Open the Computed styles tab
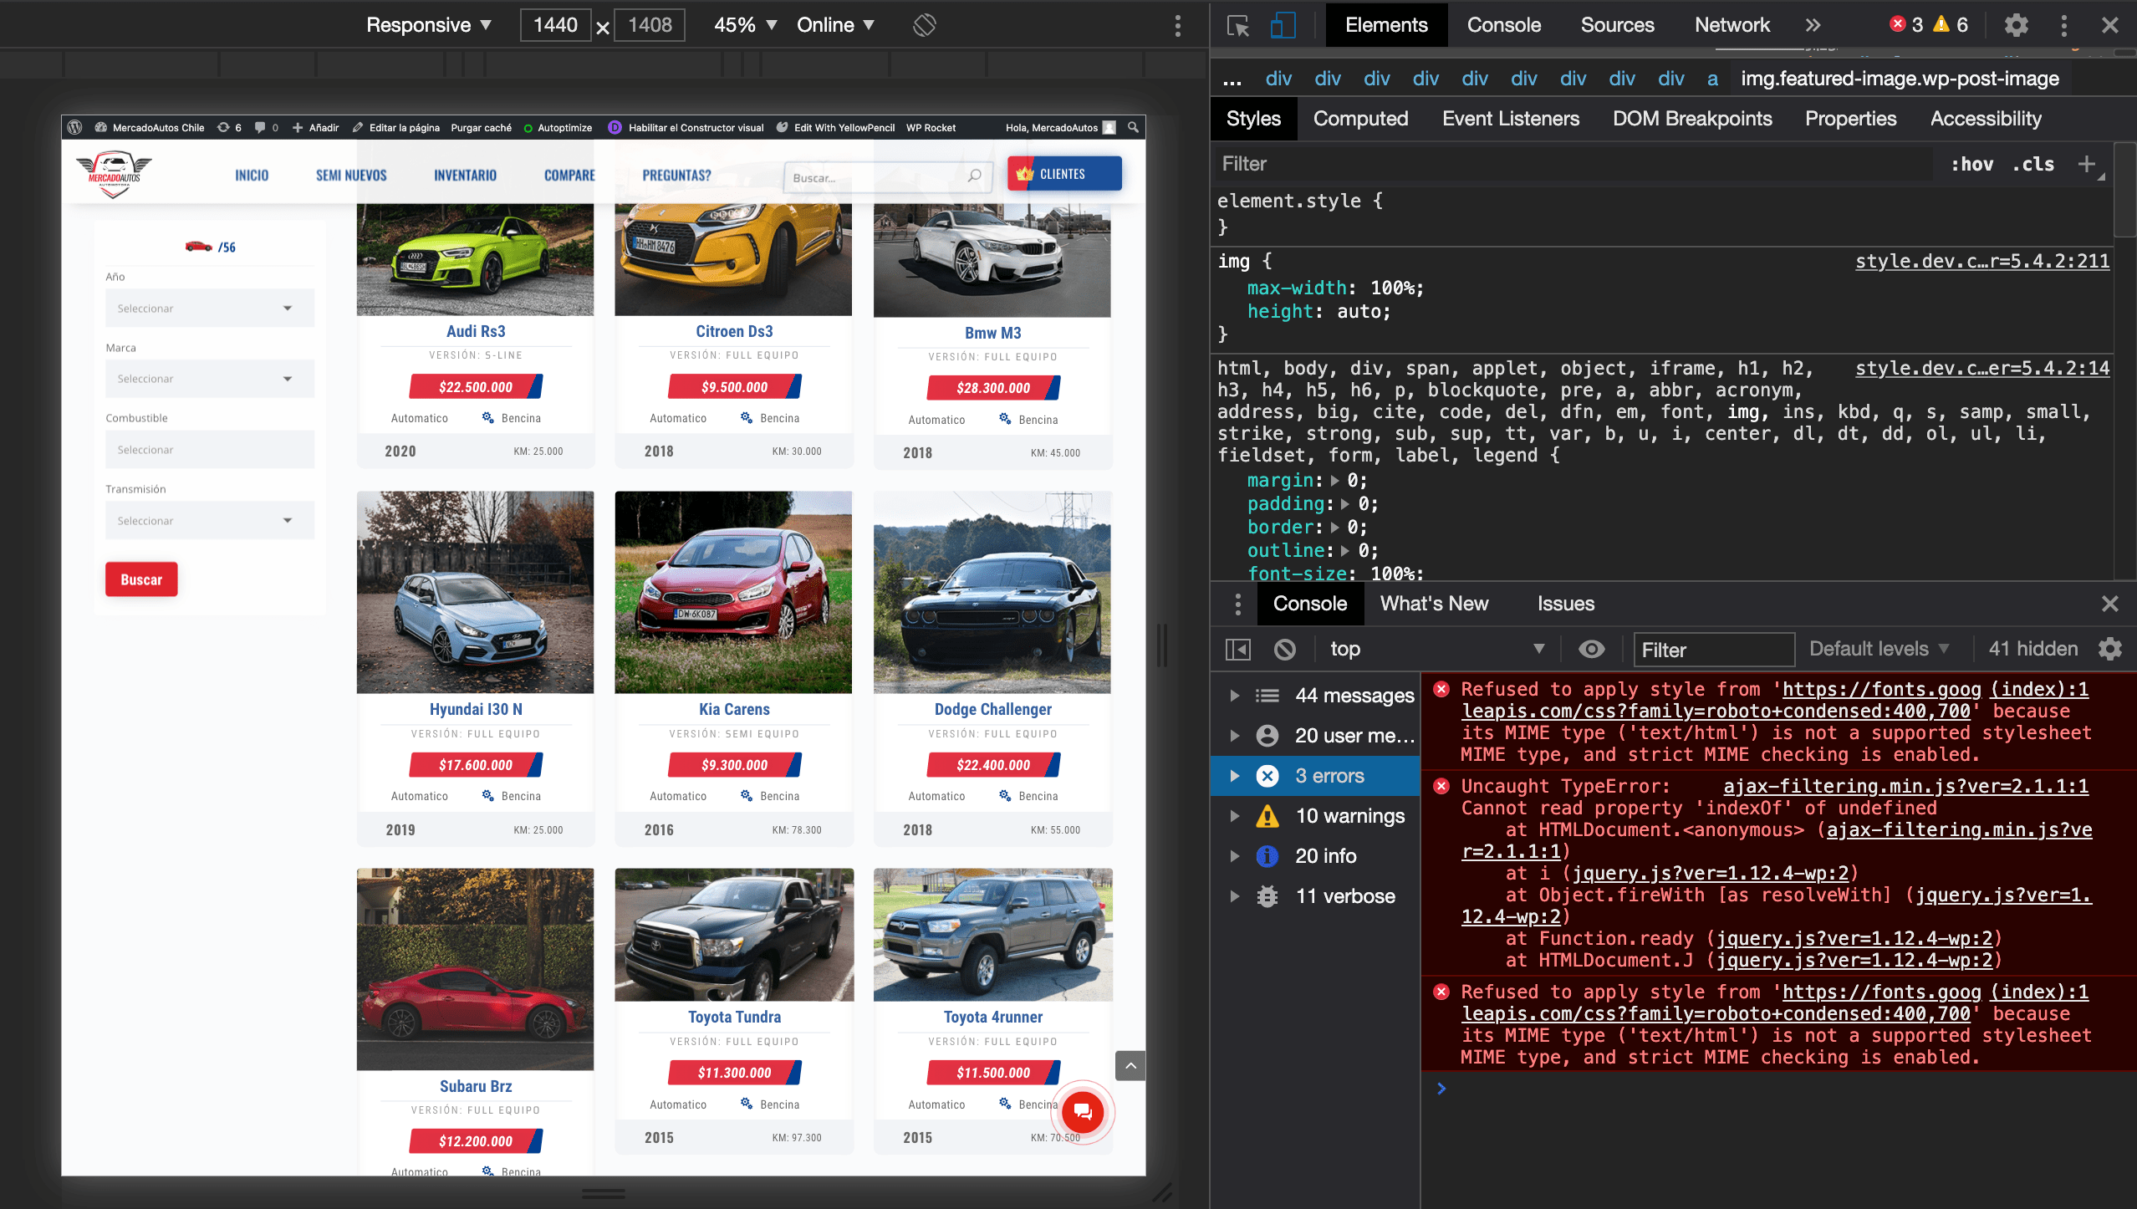Image resolution: width=2137 pixels, height=1209 pixels. (x=1360, y=119)
